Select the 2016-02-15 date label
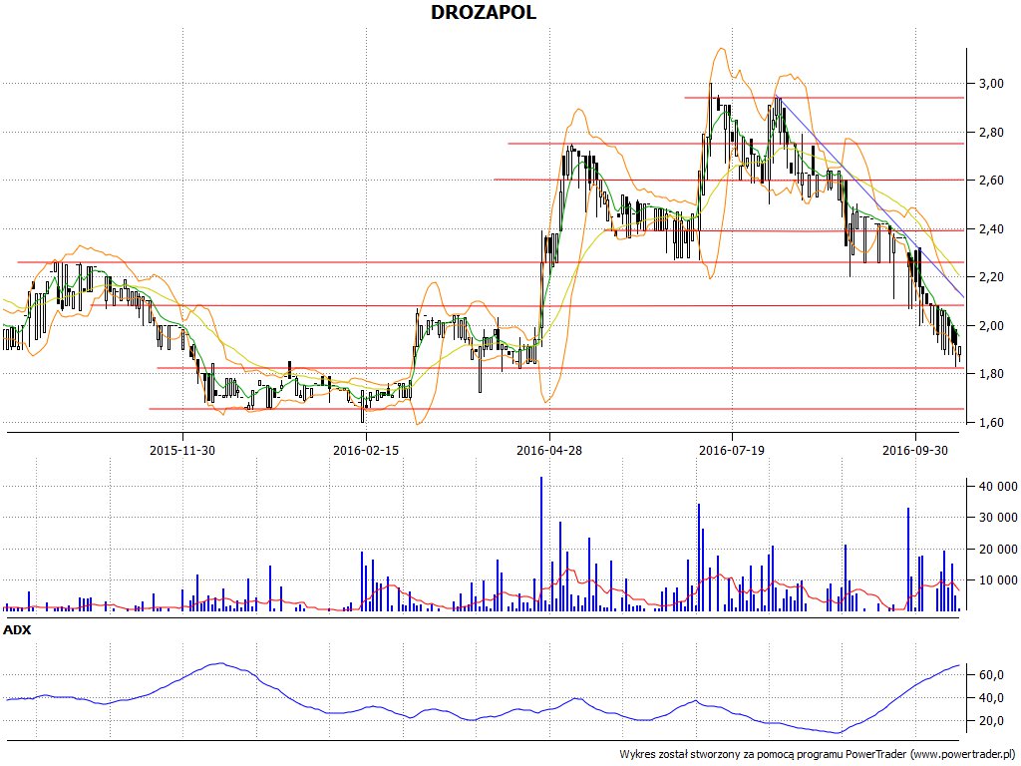Viewport: 1021px width, 766px height. coord(366,450)
